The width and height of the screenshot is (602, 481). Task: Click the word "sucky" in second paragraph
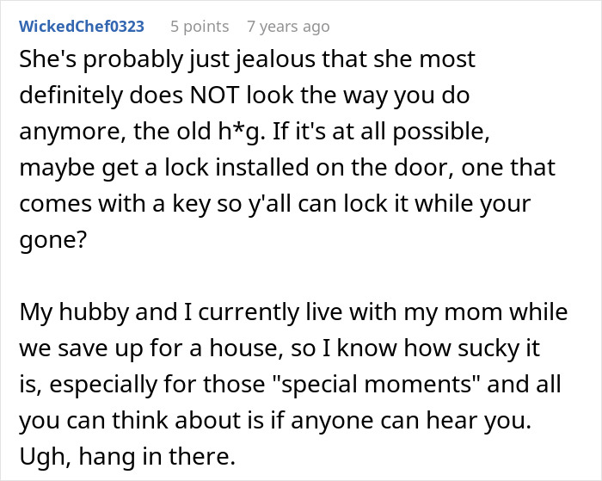click(486, 348)
